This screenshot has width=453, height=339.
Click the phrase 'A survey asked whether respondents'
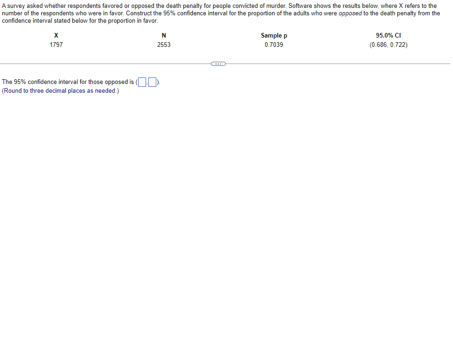point(51,6)
